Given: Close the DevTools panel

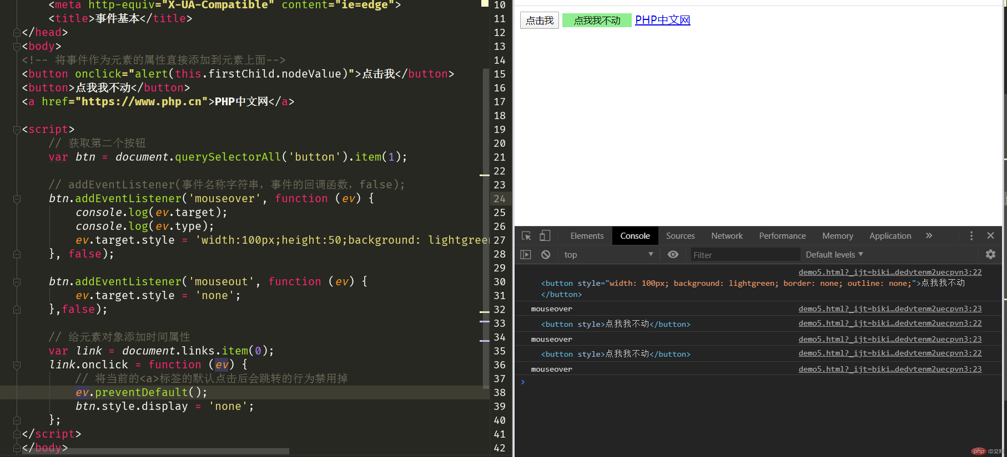Looking at the screenshot, I should (990, 236).
